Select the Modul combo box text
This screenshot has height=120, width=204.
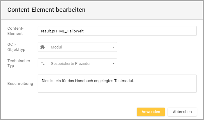click(x=56, y=47)
